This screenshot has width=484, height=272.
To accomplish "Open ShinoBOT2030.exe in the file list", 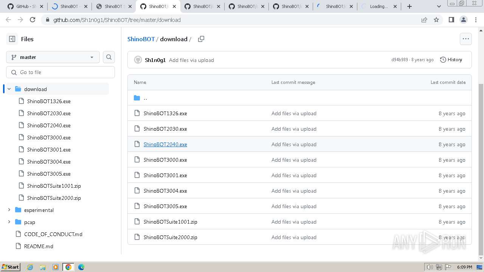I will coord(165,129).
